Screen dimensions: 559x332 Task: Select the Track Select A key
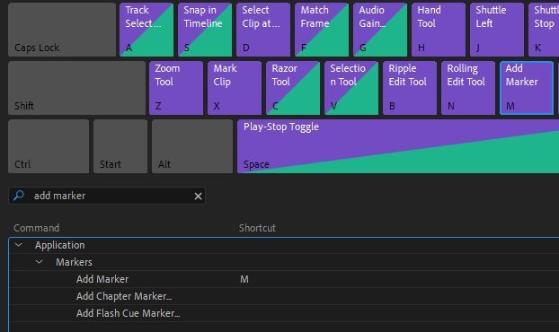click(x=146, y=30)
